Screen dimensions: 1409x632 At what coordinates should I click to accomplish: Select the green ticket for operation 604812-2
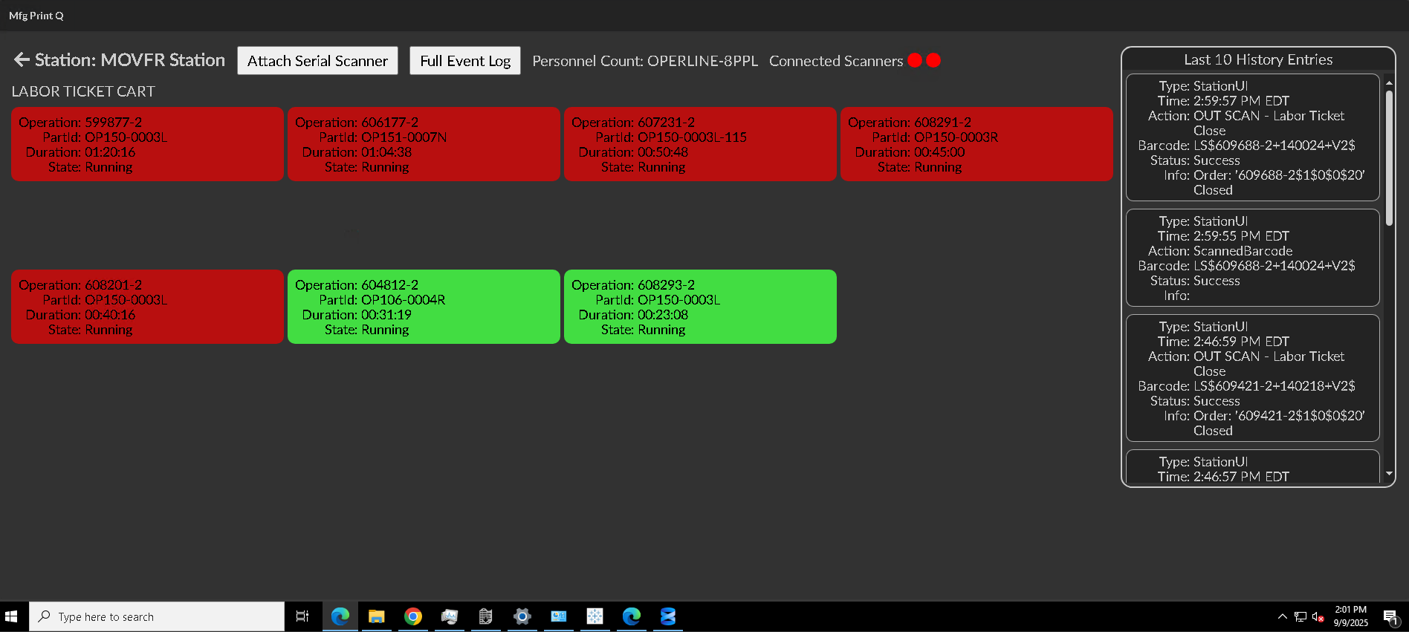[424, 307]
